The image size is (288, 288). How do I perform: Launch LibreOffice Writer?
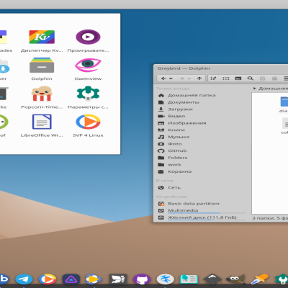pos(42,126)
